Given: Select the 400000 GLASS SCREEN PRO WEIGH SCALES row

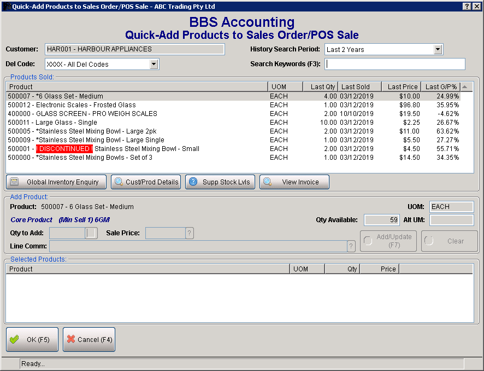Looking at the screenshot, I should [137, 114].
